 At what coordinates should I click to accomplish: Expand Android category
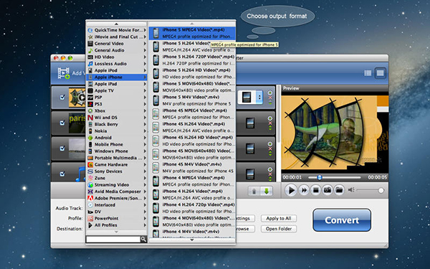(117, 138)
